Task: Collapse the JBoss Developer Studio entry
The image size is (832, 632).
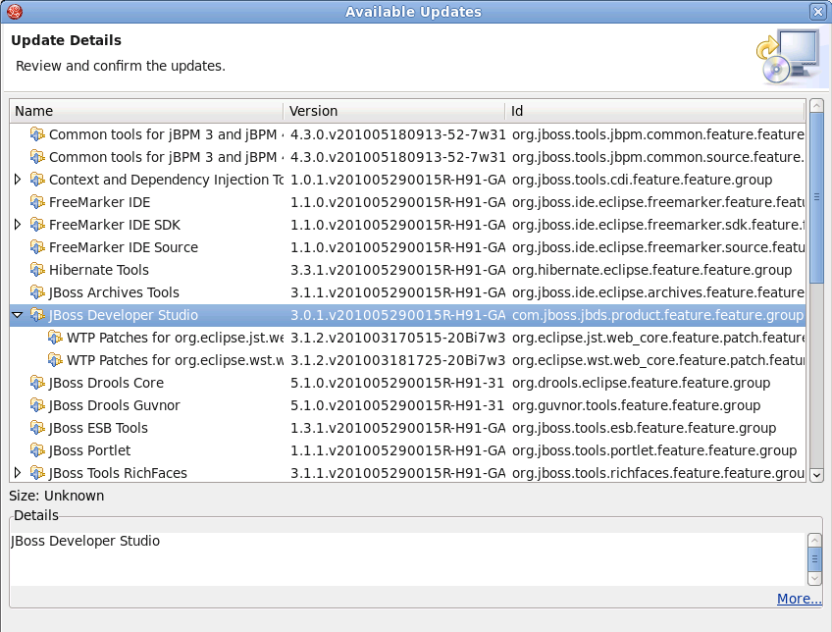Action: [x=18, y=315]
